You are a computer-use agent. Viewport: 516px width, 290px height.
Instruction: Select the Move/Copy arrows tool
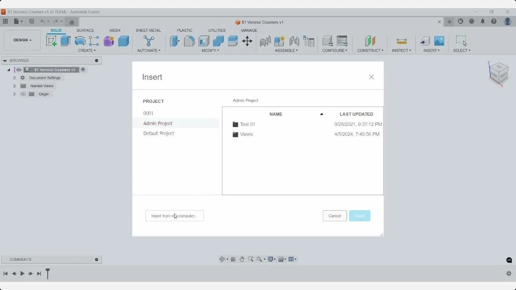click(x=247, y=41)
